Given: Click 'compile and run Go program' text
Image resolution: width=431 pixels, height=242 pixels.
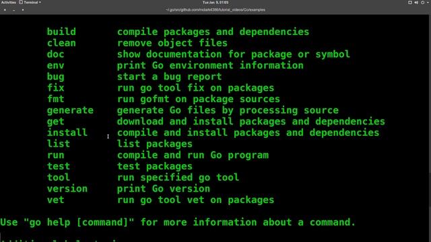Looking at the screenshot, I should [193, 155].
